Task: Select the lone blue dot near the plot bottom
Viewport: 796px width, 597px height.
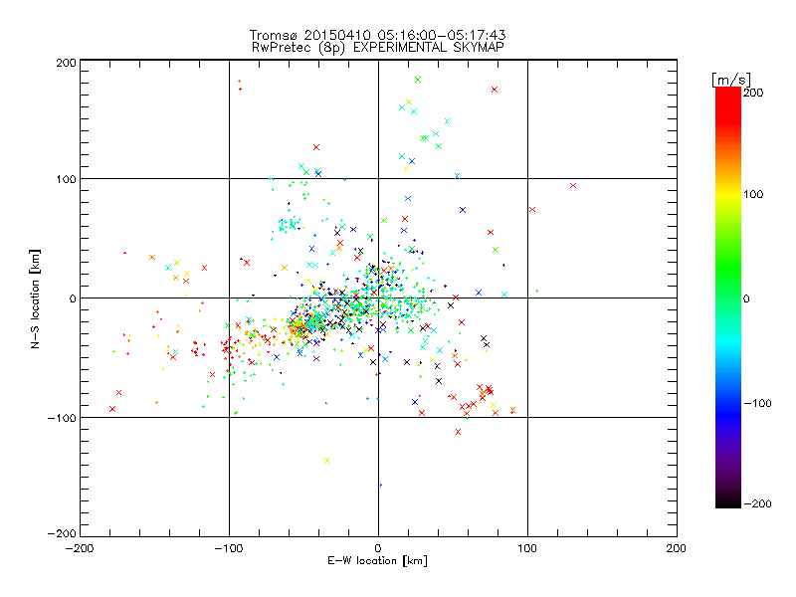Action: pos(380,485)
